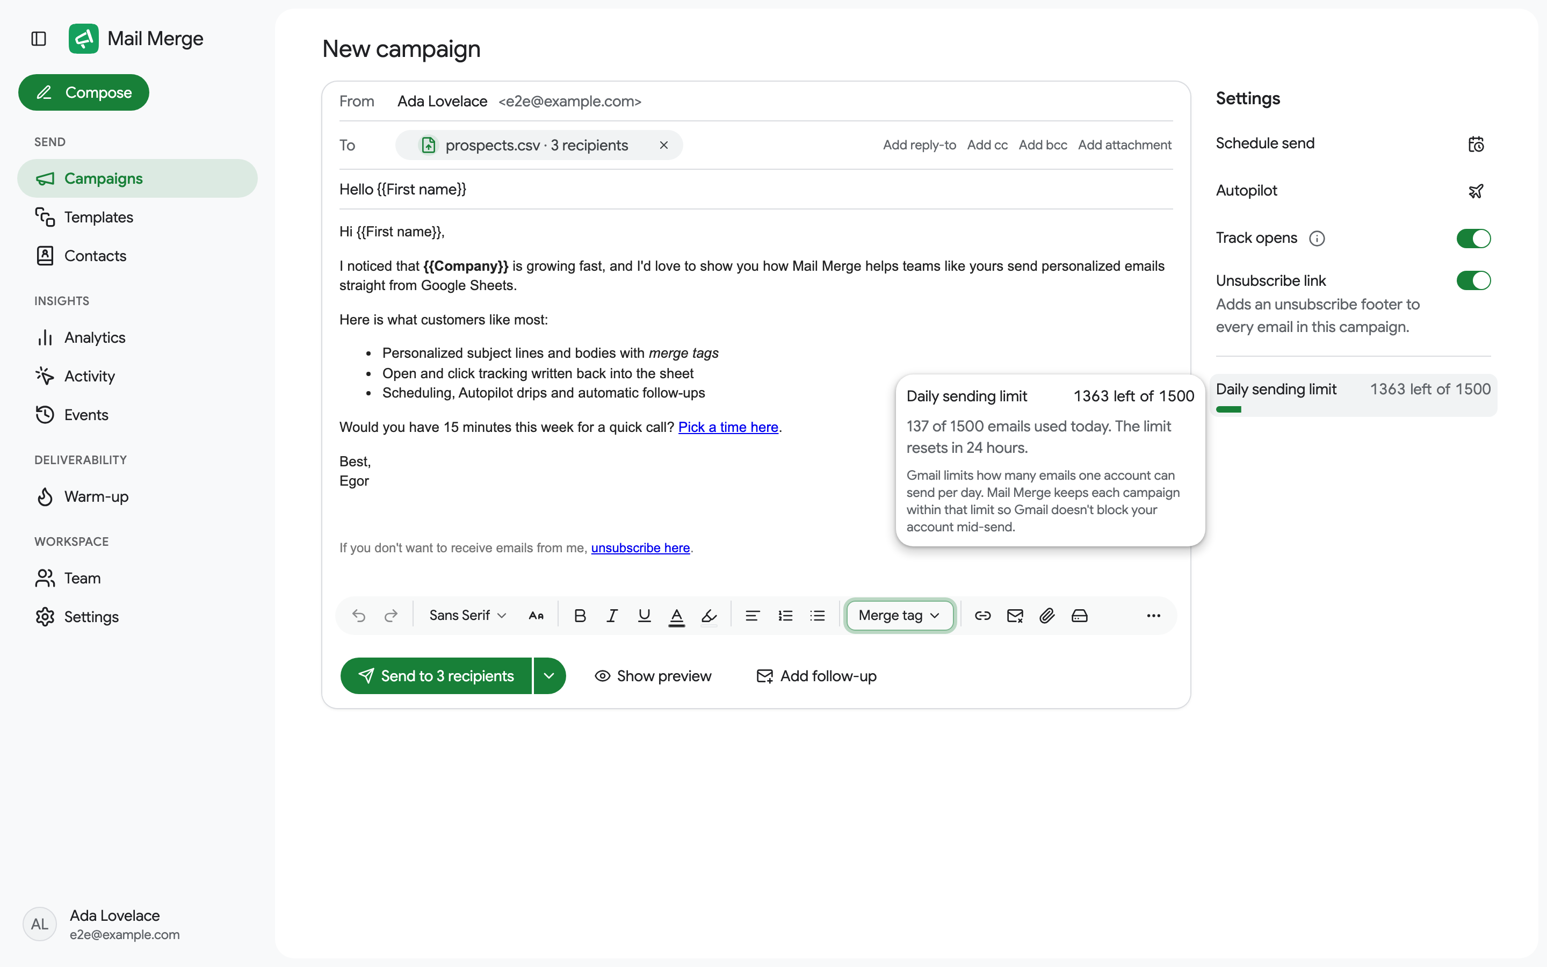The image size is (1547, 967).
Task: Attach a file using paperclip icon
Action: [1047, 615]
